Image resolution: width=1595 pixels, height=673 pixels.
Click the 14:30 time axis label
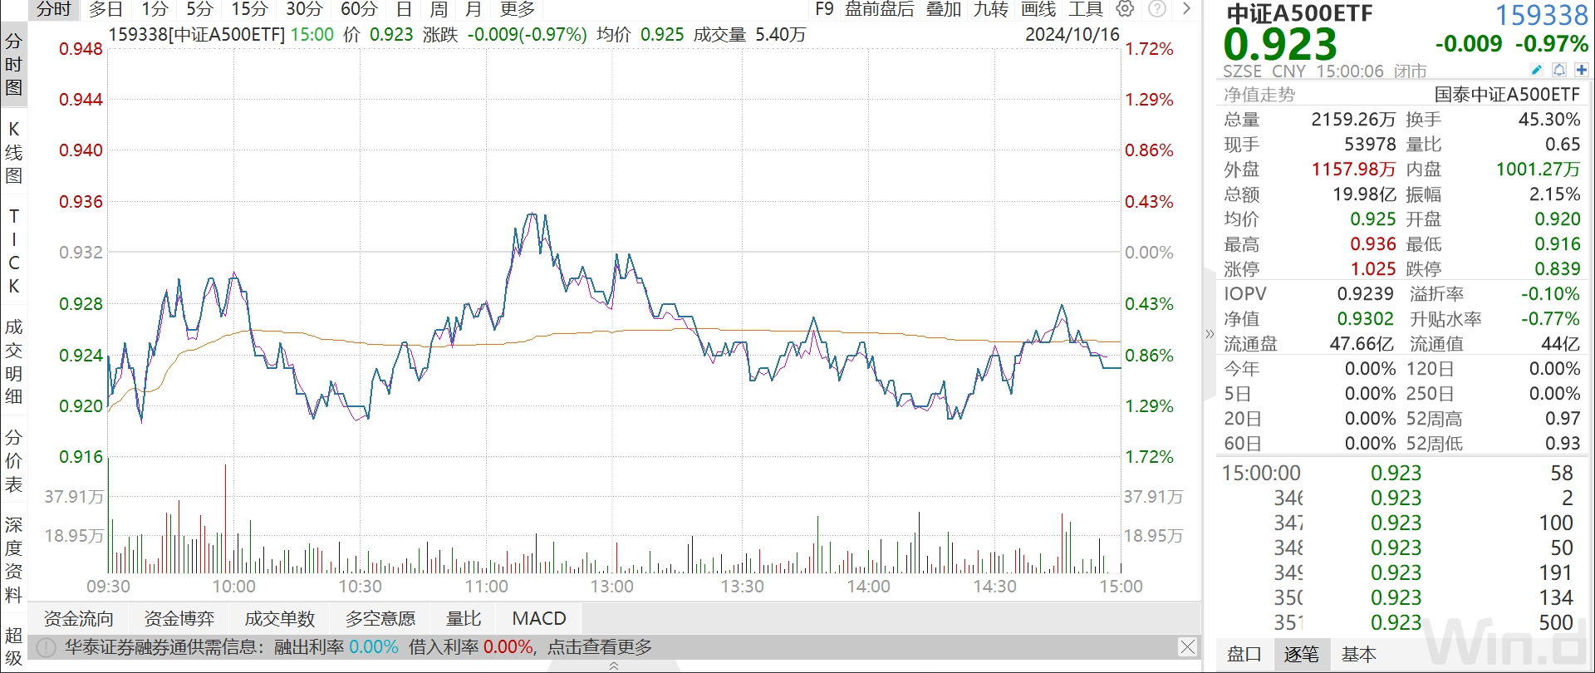pyautogui.click(x=994, y=587)
